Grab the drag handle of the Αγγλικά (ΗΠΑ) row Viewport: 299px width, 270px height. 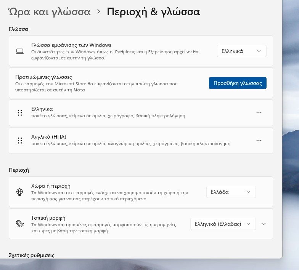tap(20, 141)
